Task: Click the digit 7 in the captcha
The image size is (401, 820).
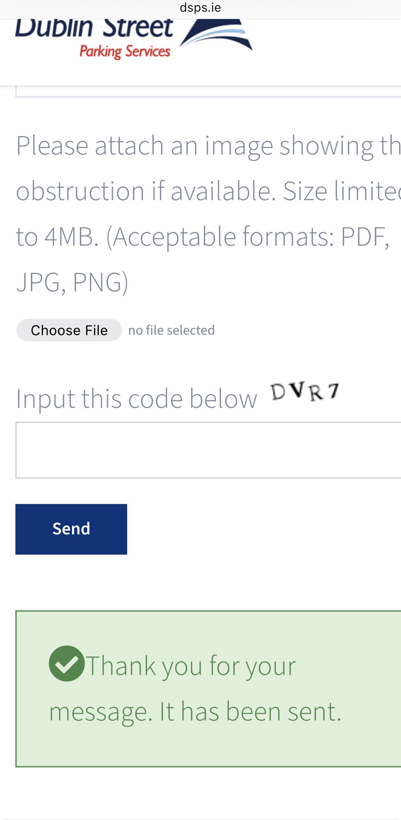Action: point(334,391)
